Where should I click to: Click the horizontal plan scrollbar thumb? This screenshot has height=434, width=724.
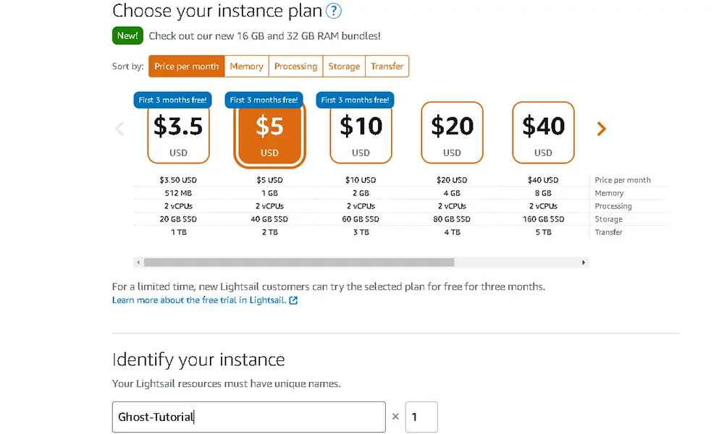[x=299, y=263]
